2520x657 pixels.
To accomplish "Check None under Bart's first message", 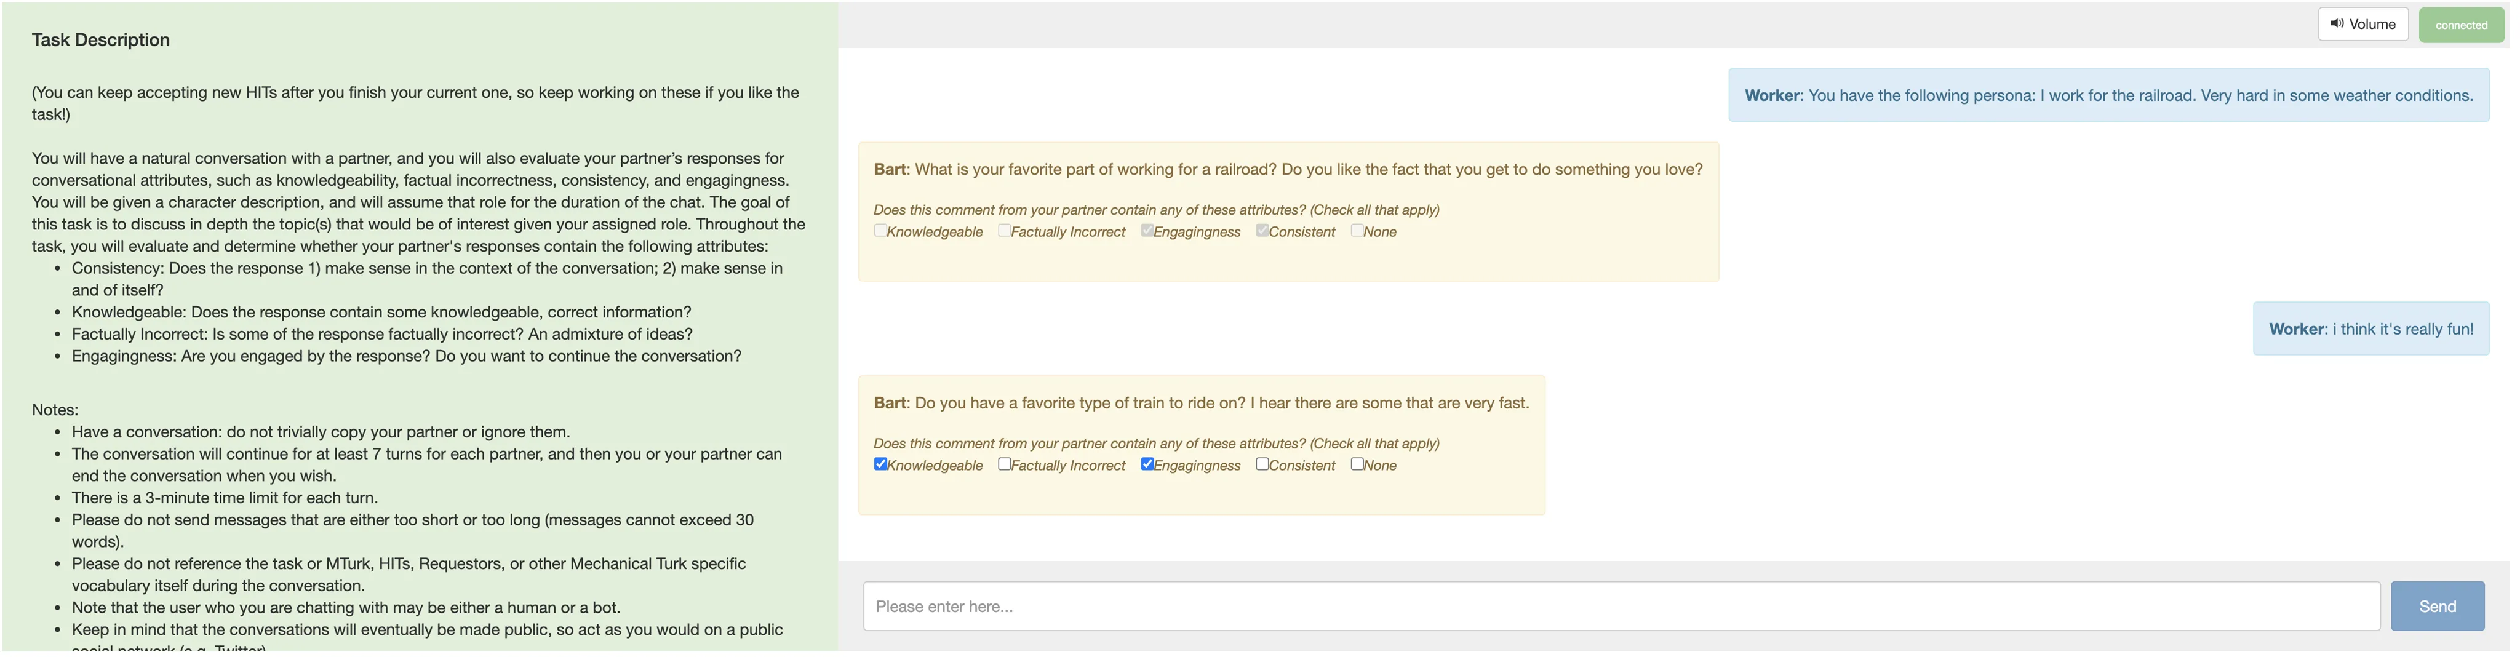I will tap(1357, 231).
